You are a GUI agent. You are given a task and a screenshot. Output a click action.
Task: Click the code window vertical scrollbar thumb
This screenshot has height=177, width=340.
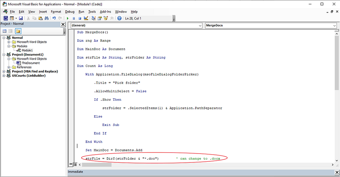point(337,63)
